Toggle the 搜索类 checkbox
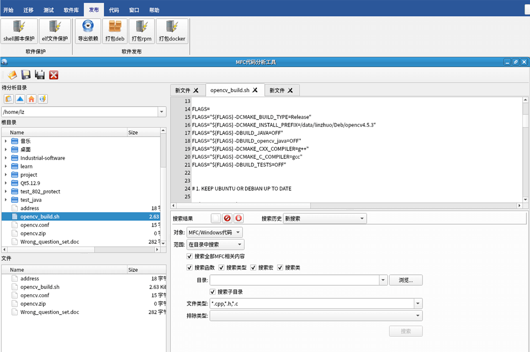Viewport: 530px width, 352px height. click(x=280, y=268)
